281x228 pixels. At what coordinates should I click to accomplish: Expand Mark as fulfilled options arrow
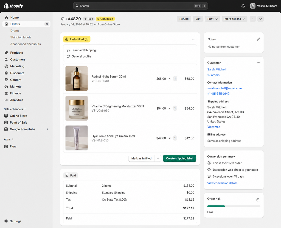[x=158, y=158]
